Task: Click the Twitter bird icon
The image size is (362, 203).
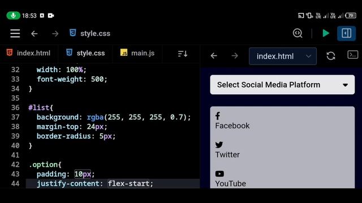Action: (219, 145)
